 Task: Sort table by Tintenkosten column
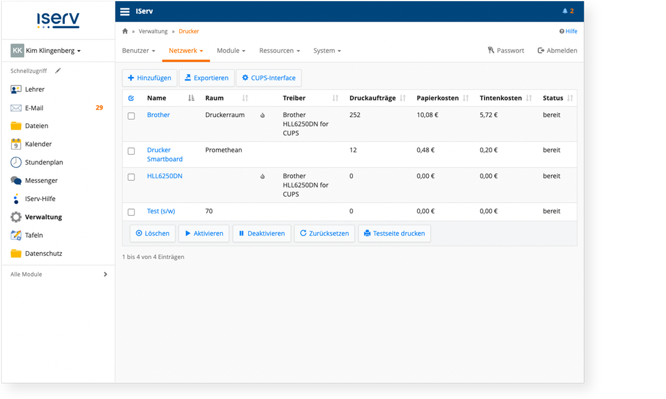click(529, 98)
